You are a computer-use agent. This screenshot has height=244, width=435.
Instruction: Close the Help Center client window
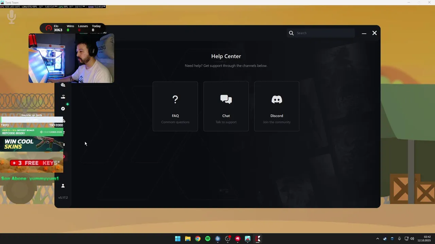tap(375, 33)
